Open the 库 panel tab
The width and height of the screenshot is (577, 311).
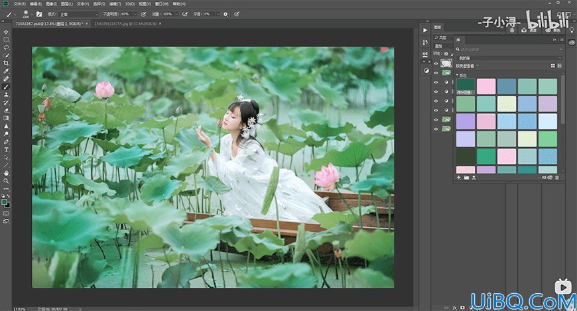click(x=458, y=40)
